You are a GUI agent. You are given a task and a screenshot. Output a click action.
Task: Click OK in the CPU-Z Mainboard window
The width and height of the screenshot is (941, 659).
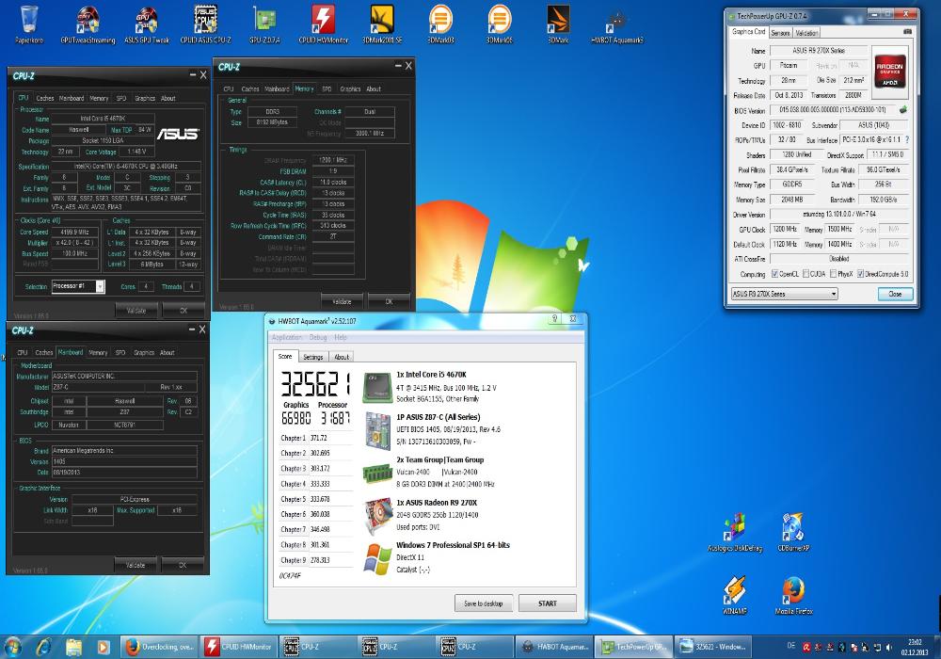pos(183,566)
